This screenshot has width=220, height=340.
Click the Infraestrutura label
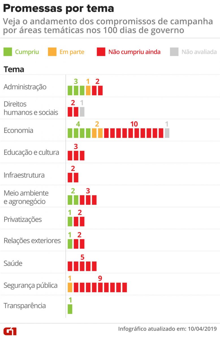coord(24,175)
